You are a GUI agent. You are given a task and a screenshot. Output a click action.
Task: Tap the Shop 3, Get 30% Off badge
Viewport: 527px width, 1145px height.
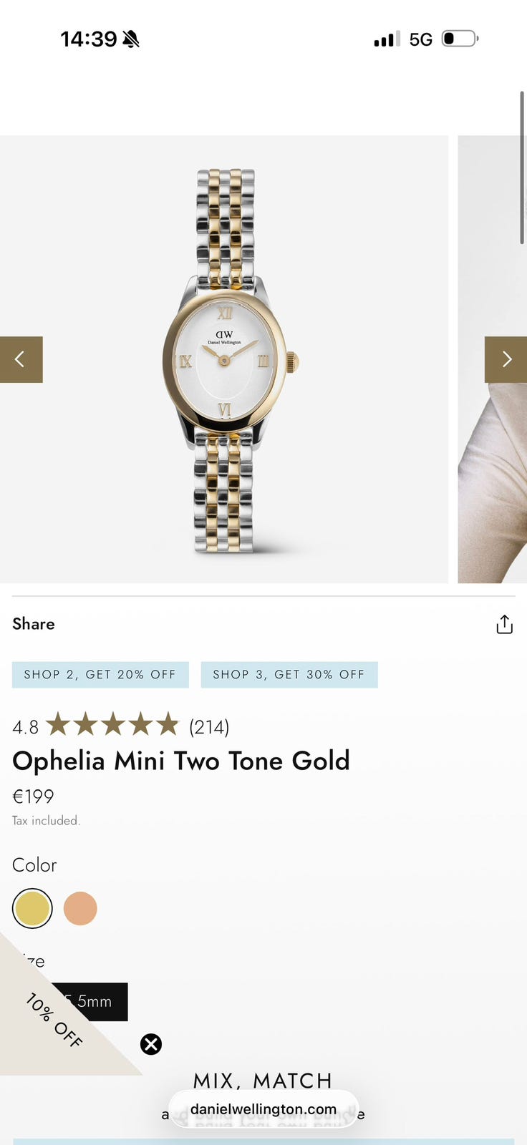click(x=289, y=675)
